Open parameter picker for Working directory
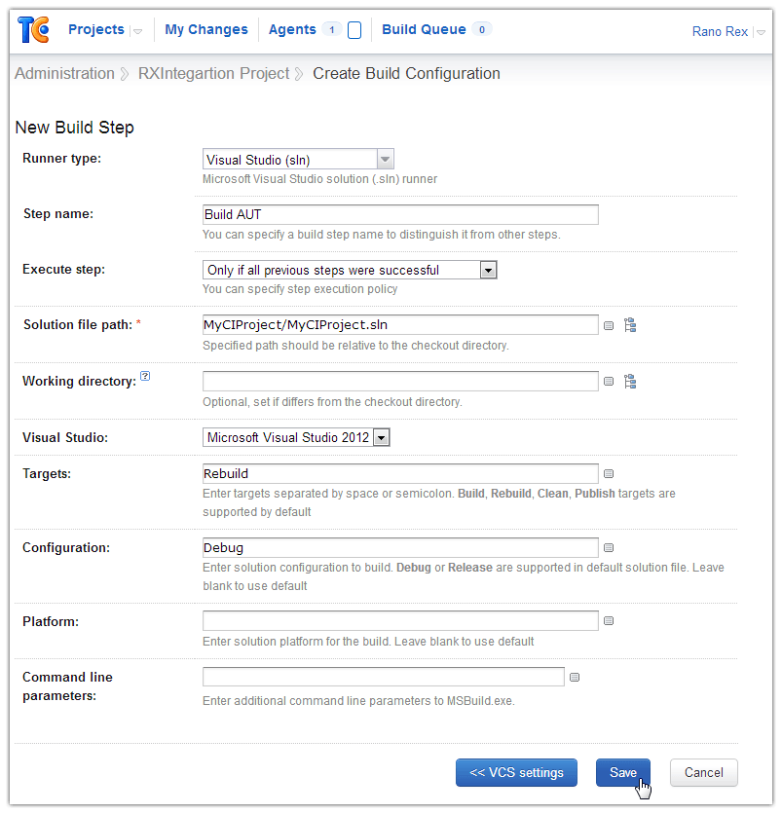Image resolution: width=782 pixels, height=814 pixels. [x=609, y=382]
